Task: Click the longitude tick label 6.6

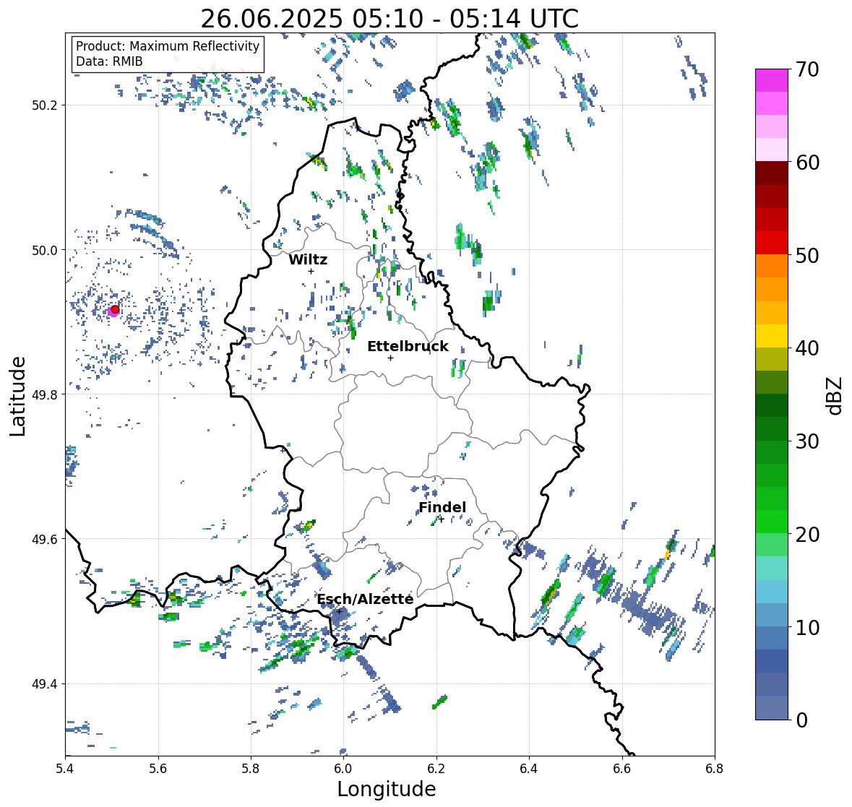Action: tap(621, 769)
